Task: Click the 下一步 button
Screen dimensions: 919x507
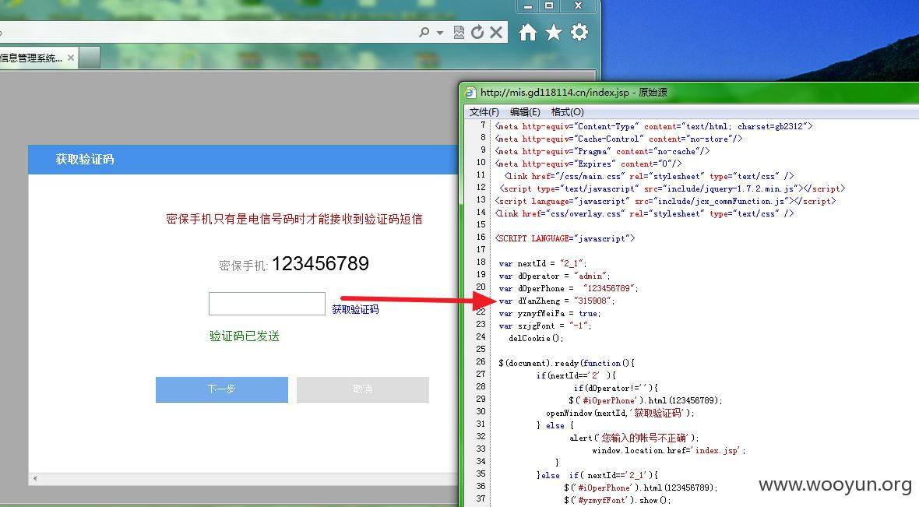Action: pyautogui.click(x=221, y=389)
